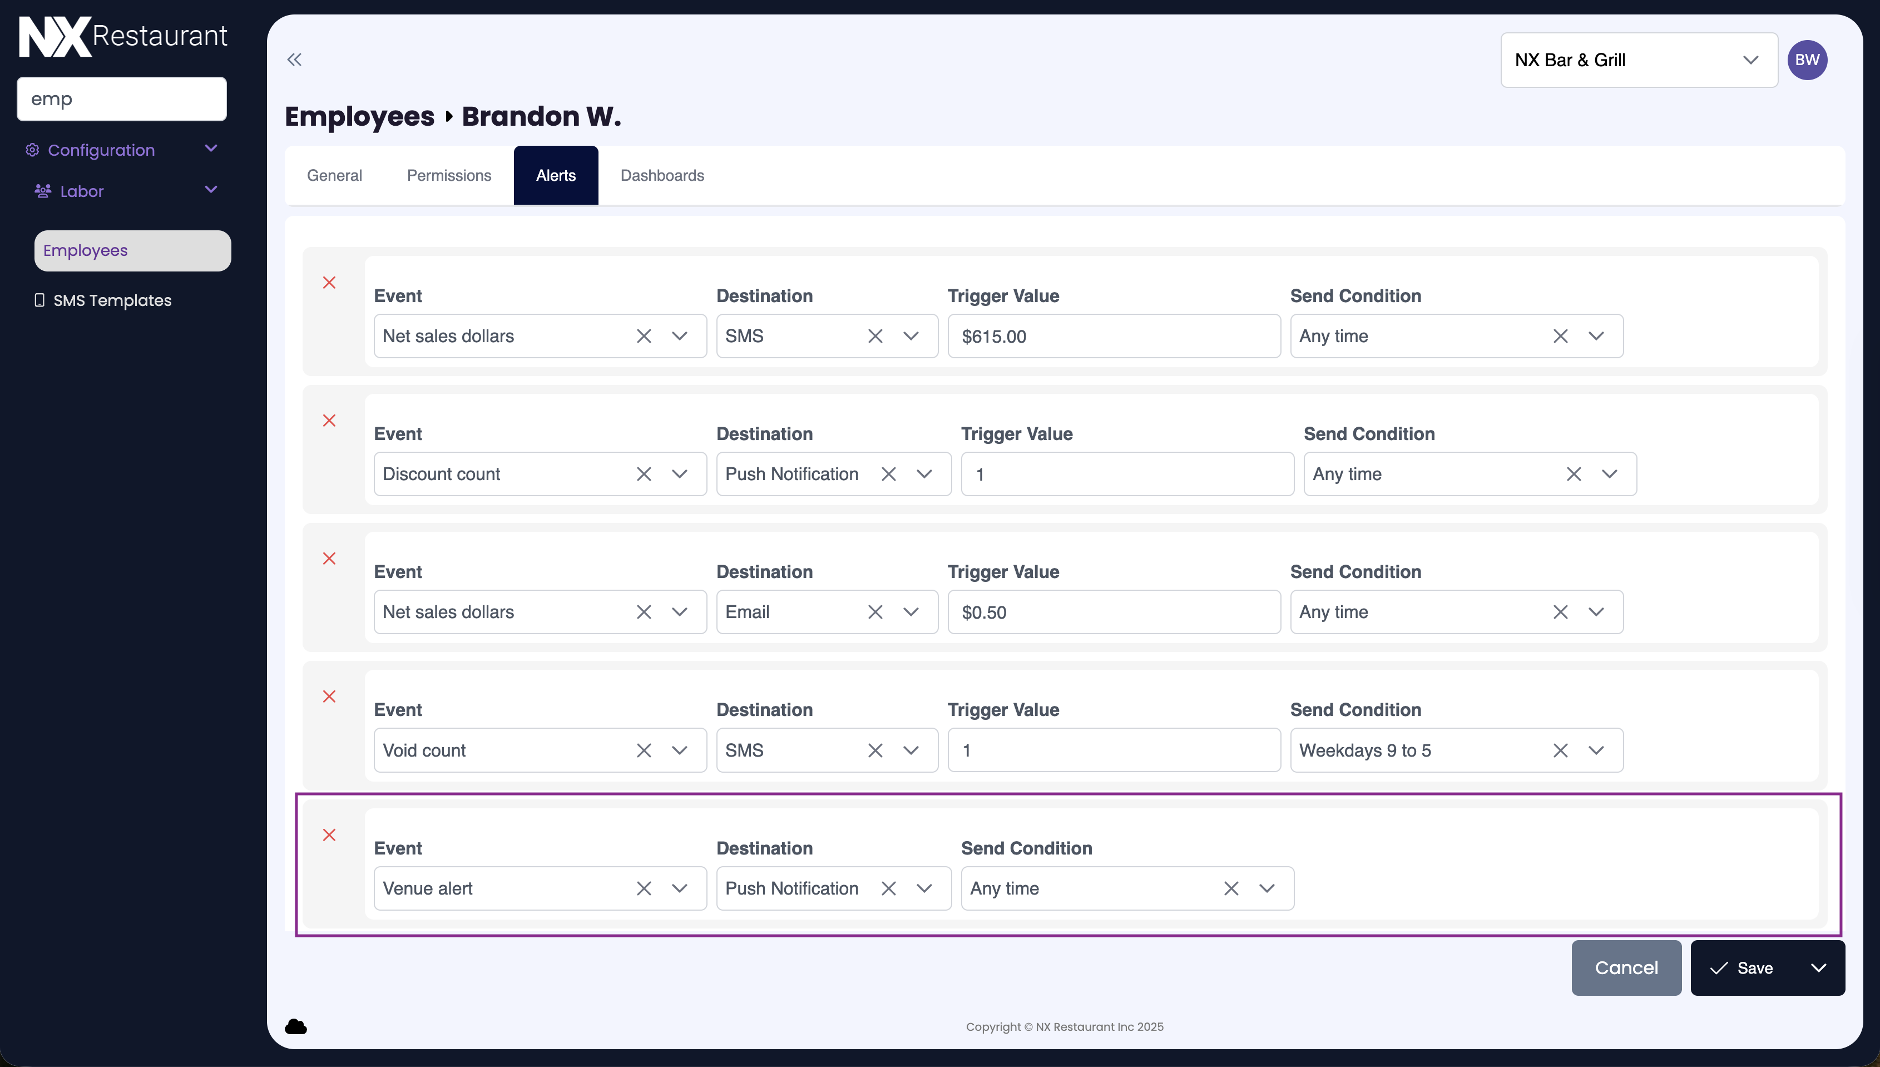This screenshot has width=1880, height=1067.
Task: Delete the Venue alert row
Action: click(x=329, y=834)
